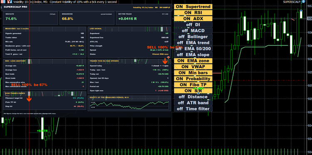The width and height of the screenshot is (312, 155).
Task: Click the chart-type icon before the Volatility 10 title
Action: [x=10, y=2]
